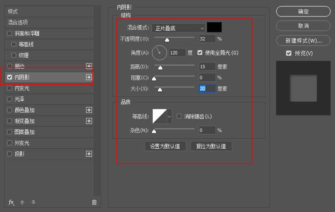Select the 图案叠加 style entry

tap(49, 132)
